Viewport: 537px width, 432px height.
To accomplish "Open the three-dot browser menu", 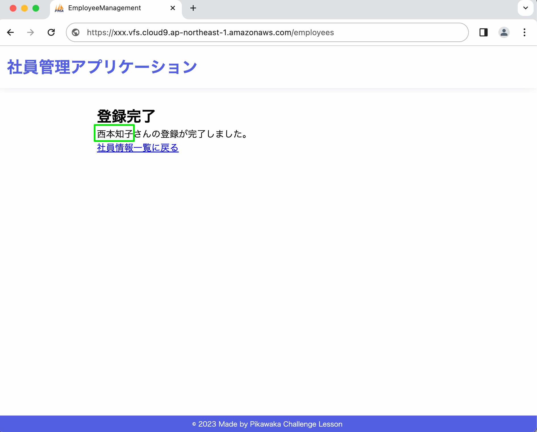I will (524, 32).
